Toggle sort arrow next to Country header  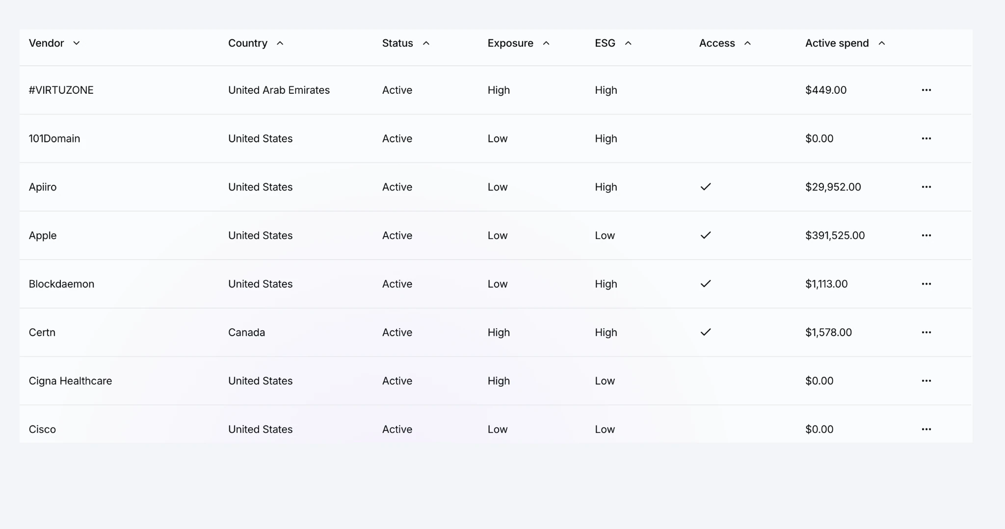point(280,43)
